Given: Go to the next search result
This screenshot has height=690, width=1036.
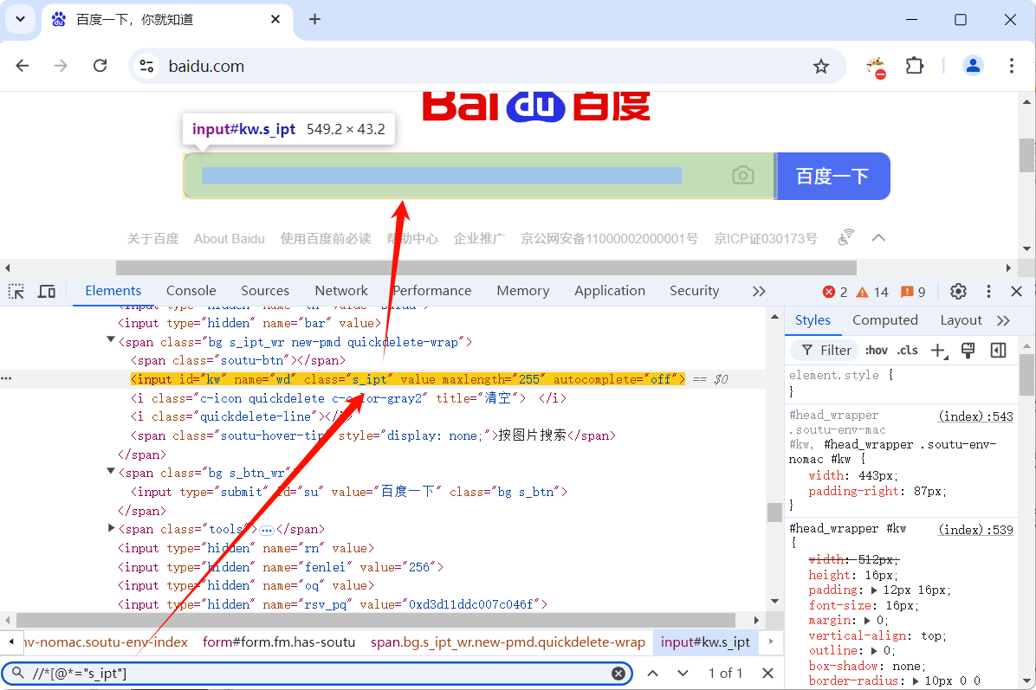Looking at the screenshot, I should click(683, 674).
